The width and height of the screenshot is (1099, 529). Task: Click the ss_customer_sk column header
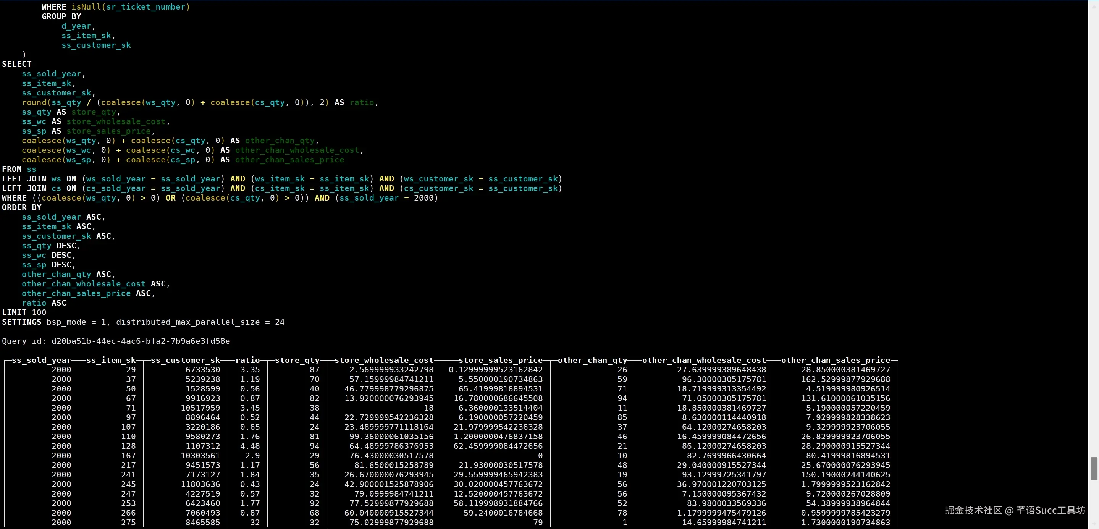pyautogui.click(x=185, y=360)
